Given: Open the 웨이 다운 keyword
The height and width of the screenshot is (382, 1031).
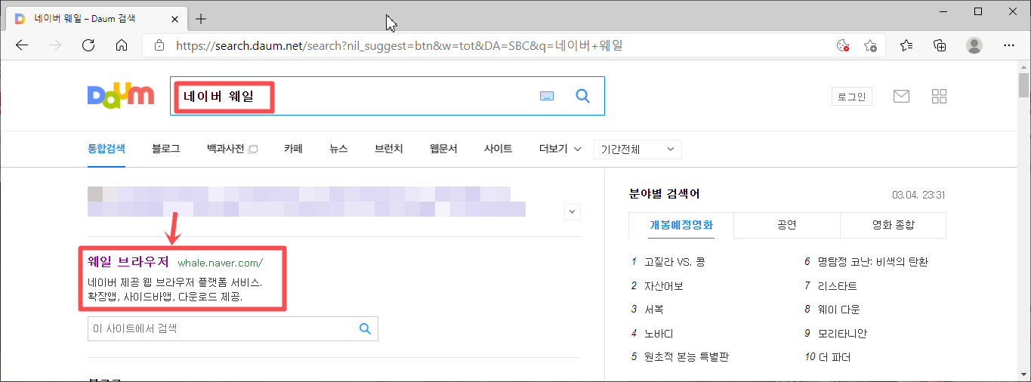Looking at the screenshot, I should [x=839, y=310].
